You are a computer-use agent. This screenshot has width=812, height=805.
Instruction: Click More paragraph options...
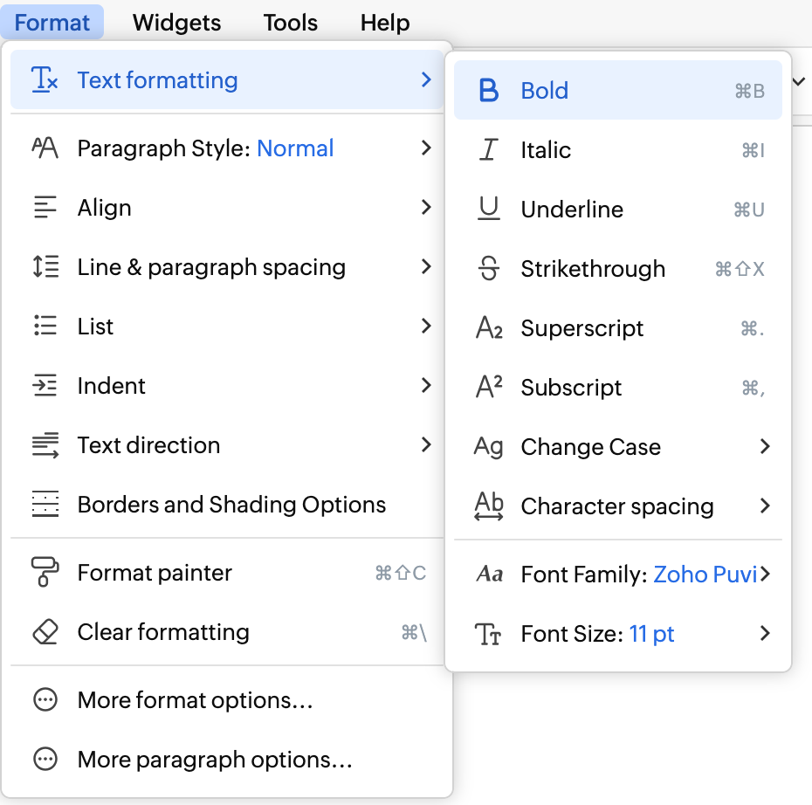215,760
